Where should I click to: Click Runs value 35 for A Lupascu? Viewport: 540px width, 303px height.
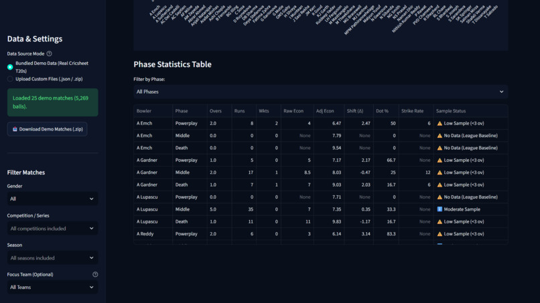click(251, 209)
